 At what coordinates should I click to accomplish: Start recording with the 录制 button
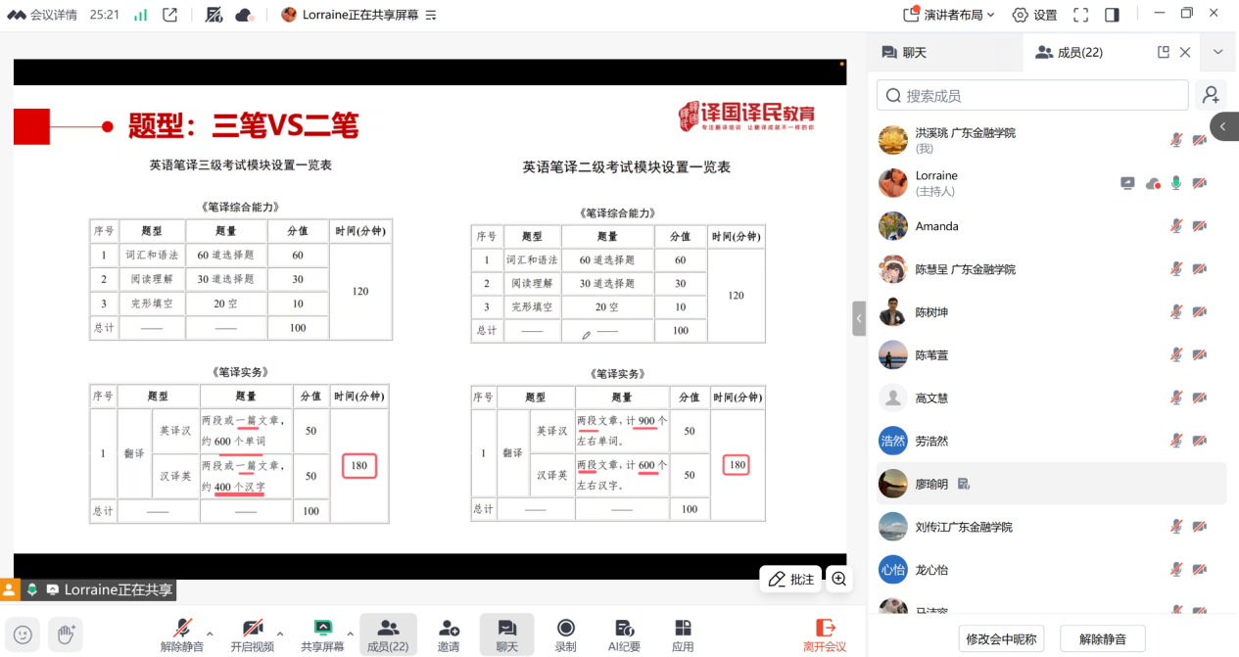coord(565,634)
